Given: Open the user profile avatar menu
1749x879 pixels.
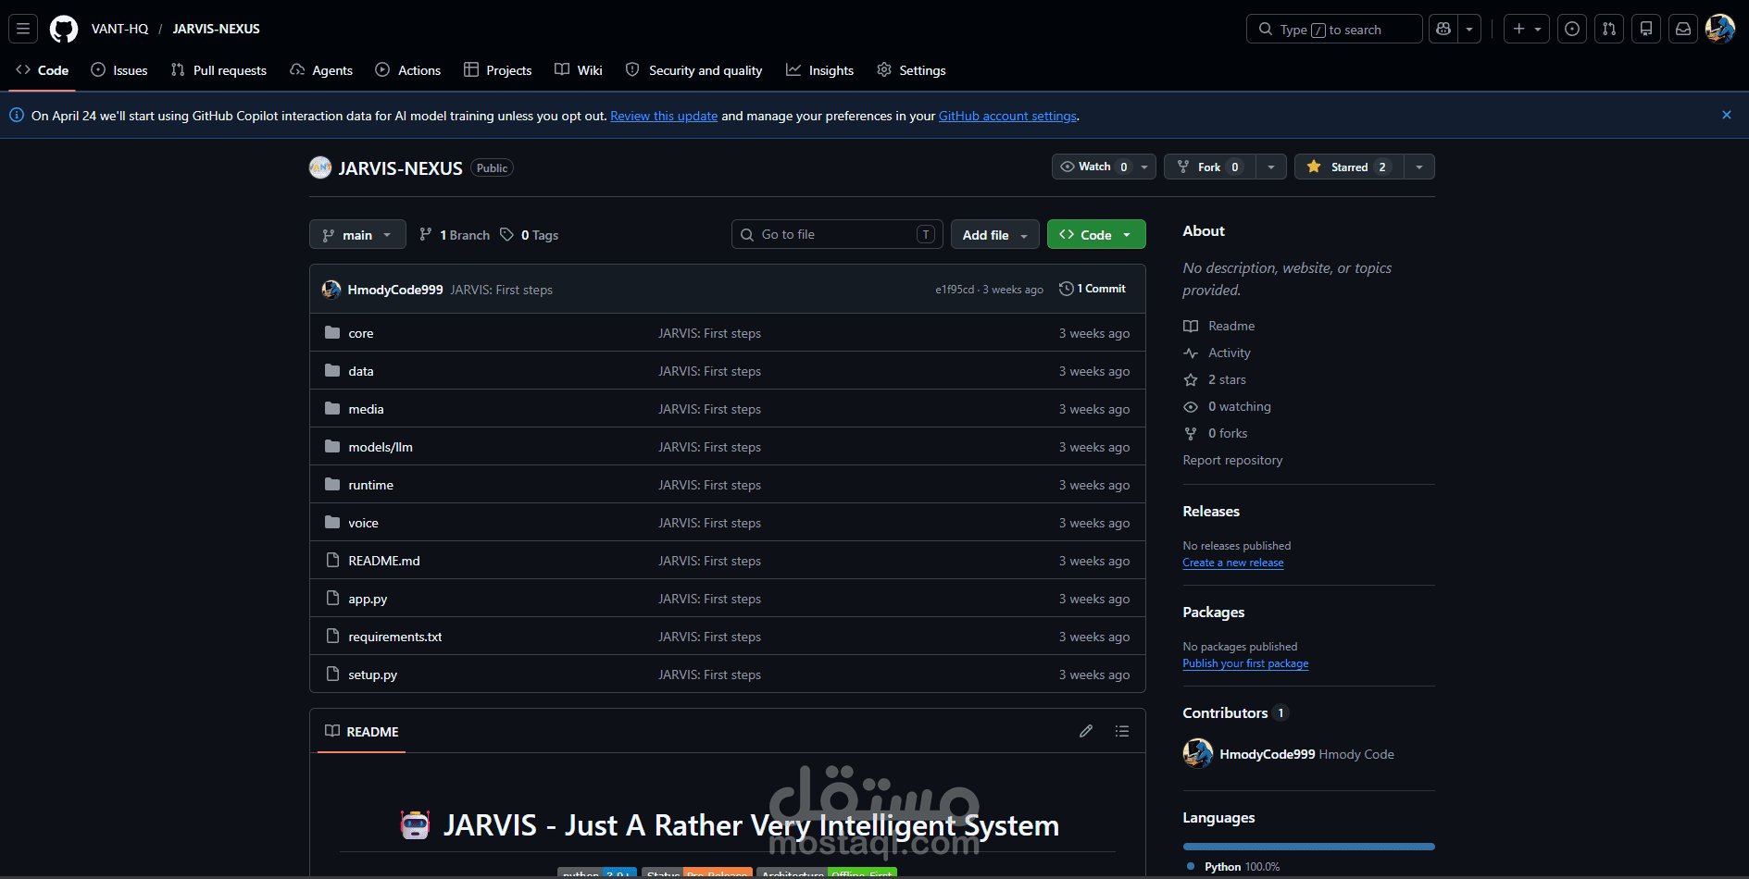Looking at the screenshot, I should point(1720,29).
